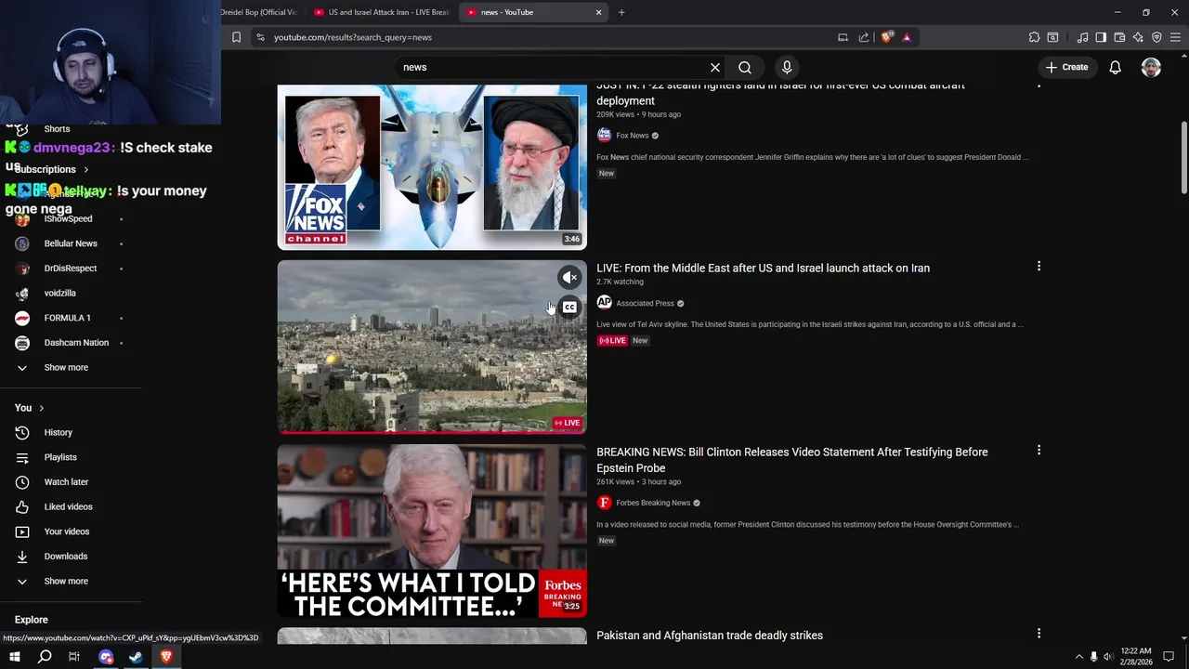The image size is (1189, 669).
Task: Click the install/cast screen icon in the address bar
Action: (x=843, y=37)
